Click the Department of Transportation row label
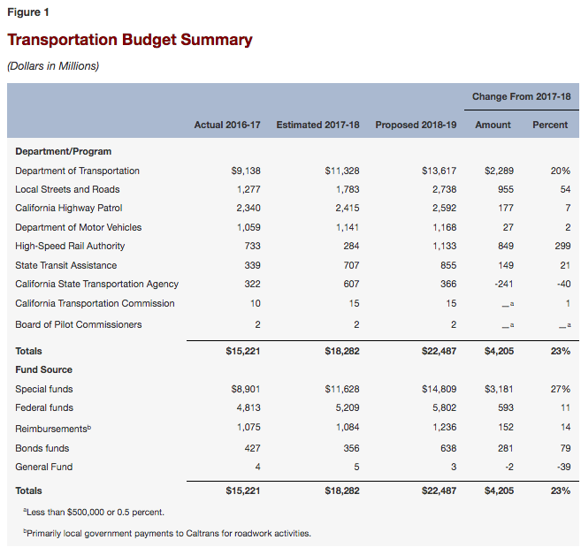 click(x=77, y=171)
